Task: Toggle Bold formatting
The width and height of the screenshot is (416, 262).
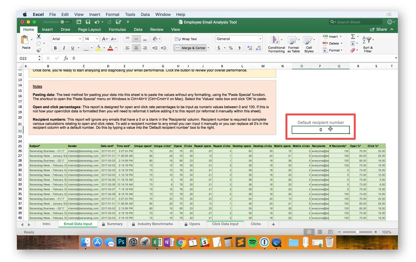Action: click(55, 48)
